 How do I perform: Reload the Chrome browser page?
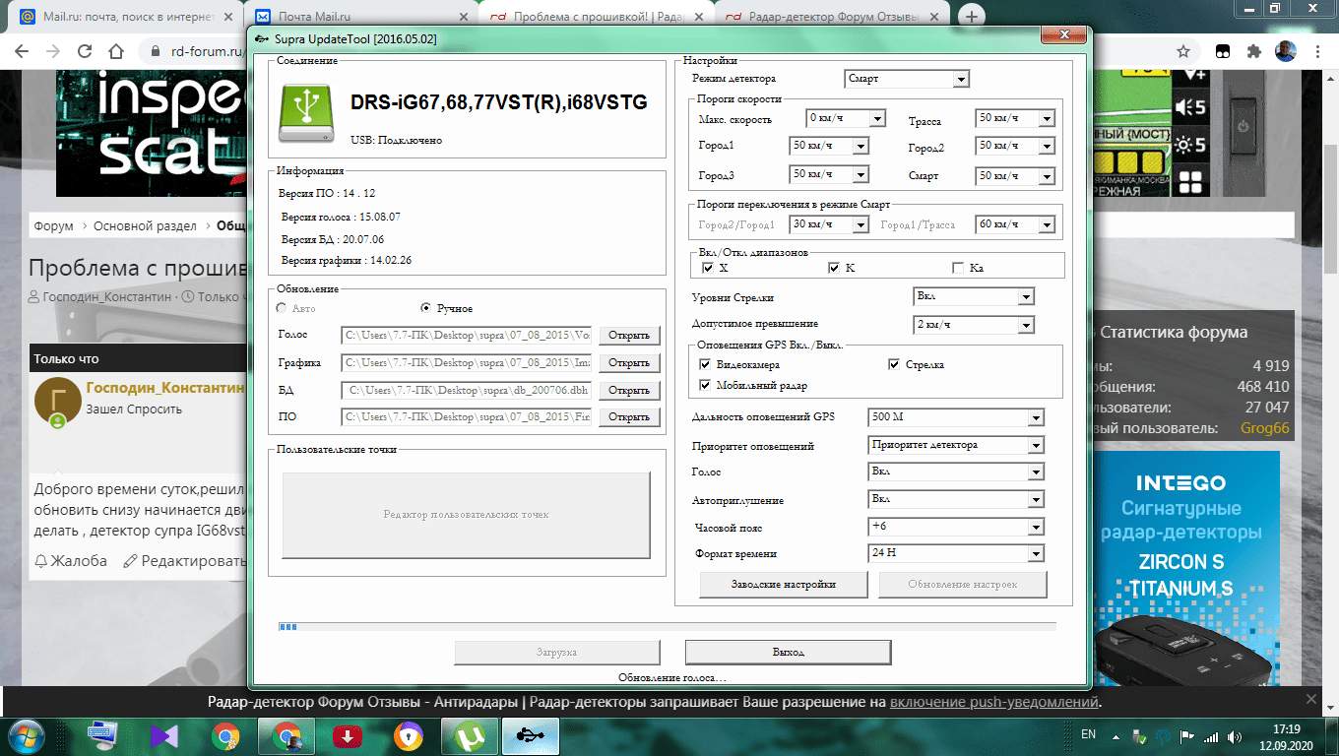tap(86, 51)
